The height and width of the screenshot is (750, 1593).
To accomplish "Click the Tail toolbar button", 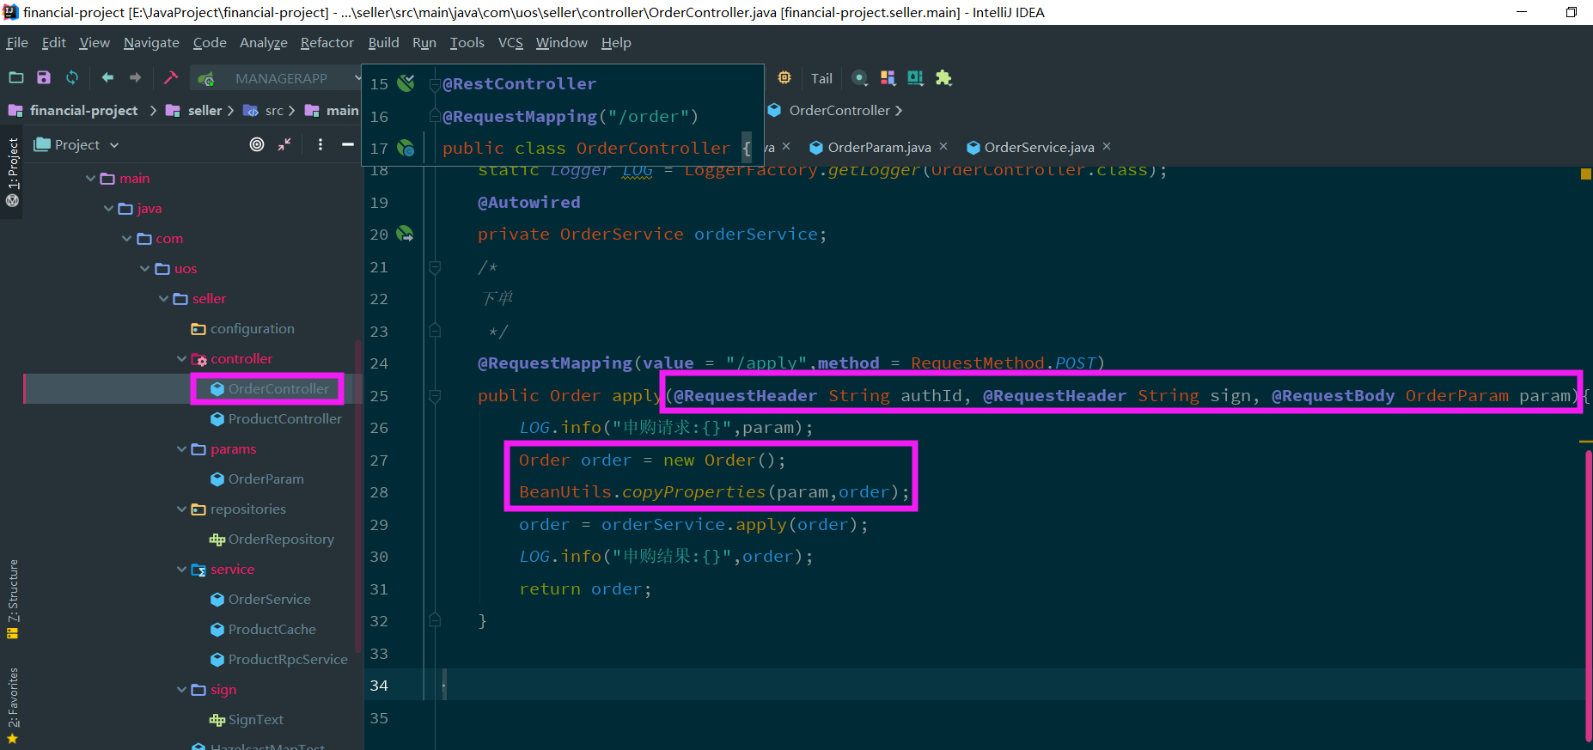I will click(821, 78).
